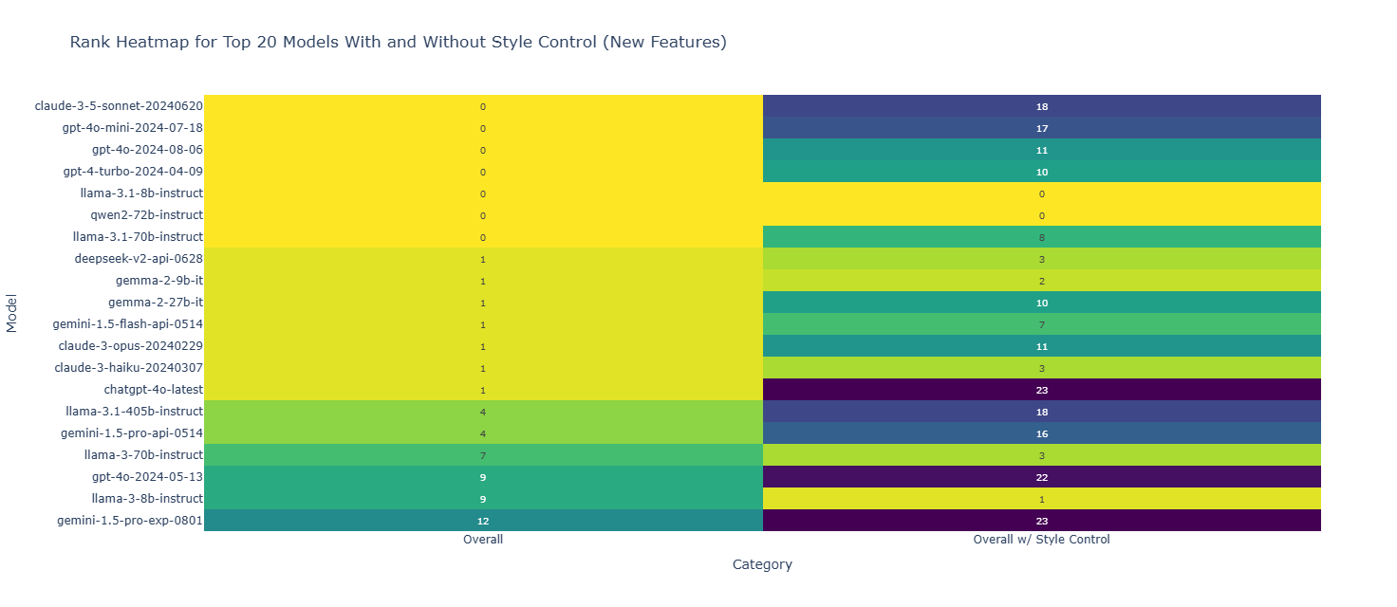Click the chart title about Rank Heatmap

point(399,43)
